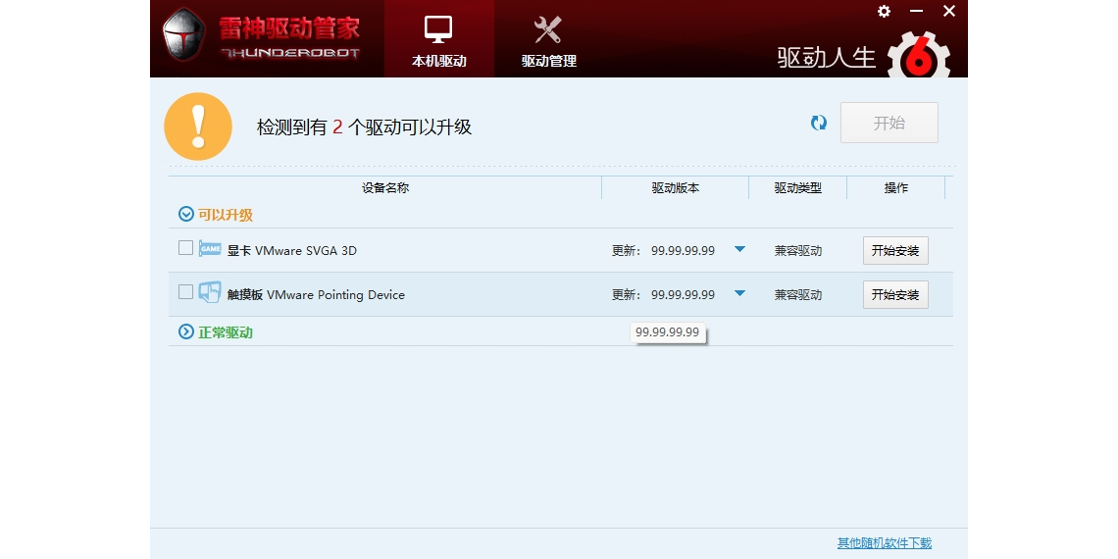The width and height of the screenshot is (1118, 559).
Task: Open settings via the gear icon
Action: coord(884,11)
